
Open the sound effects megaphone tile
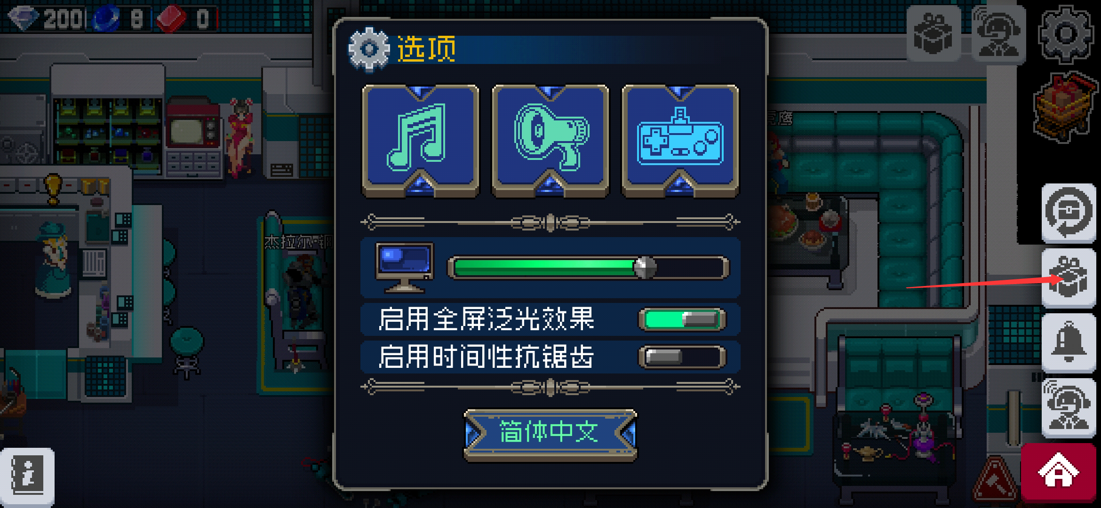pyautogui.click(x=550, y=141)
